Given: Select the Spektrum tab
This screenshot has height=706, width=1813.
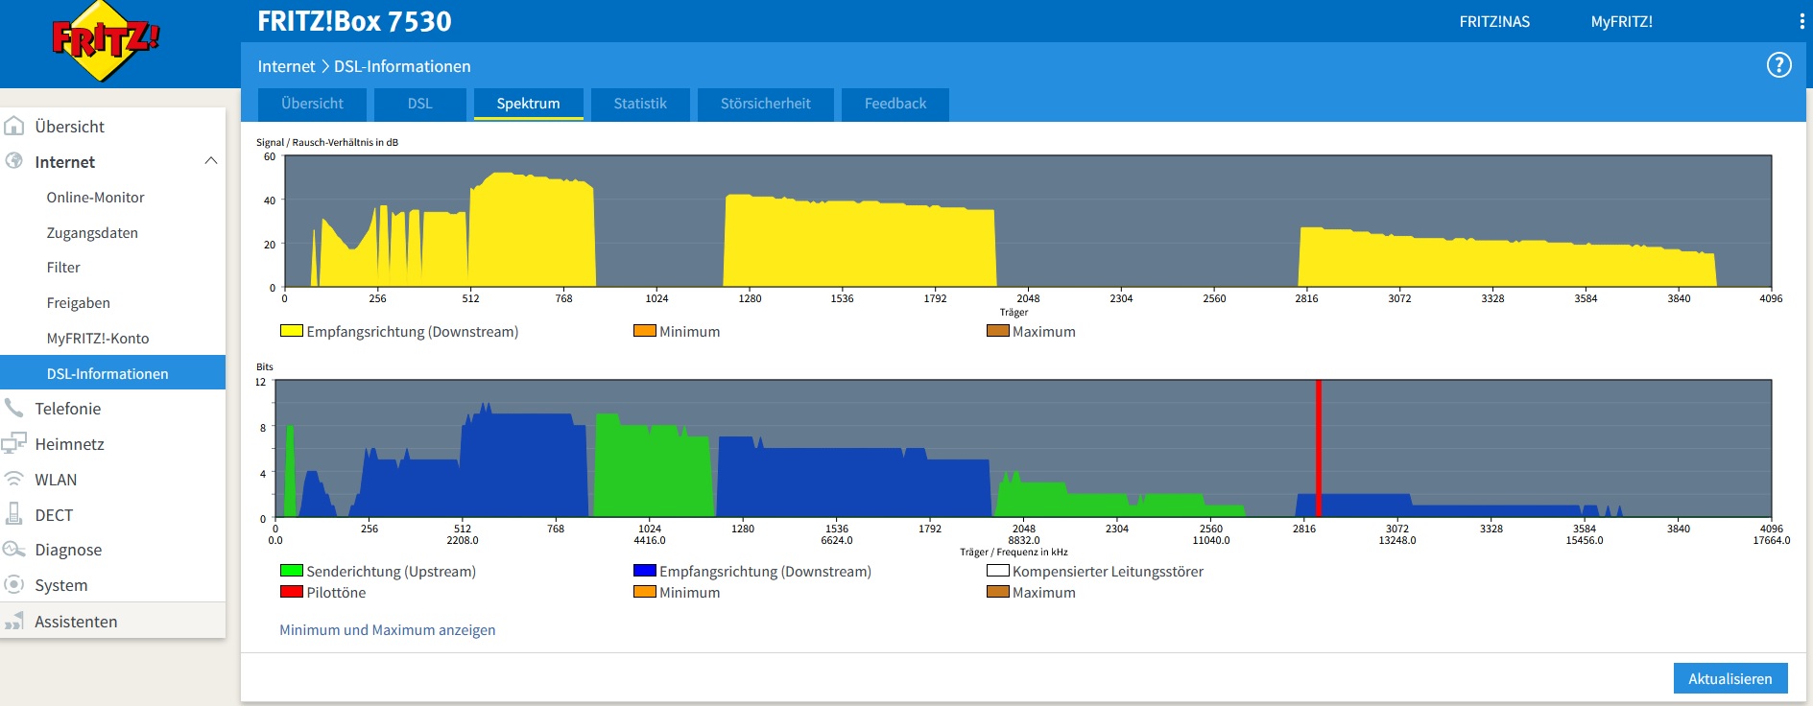Looking at the screenshot, I should point(528,104).
